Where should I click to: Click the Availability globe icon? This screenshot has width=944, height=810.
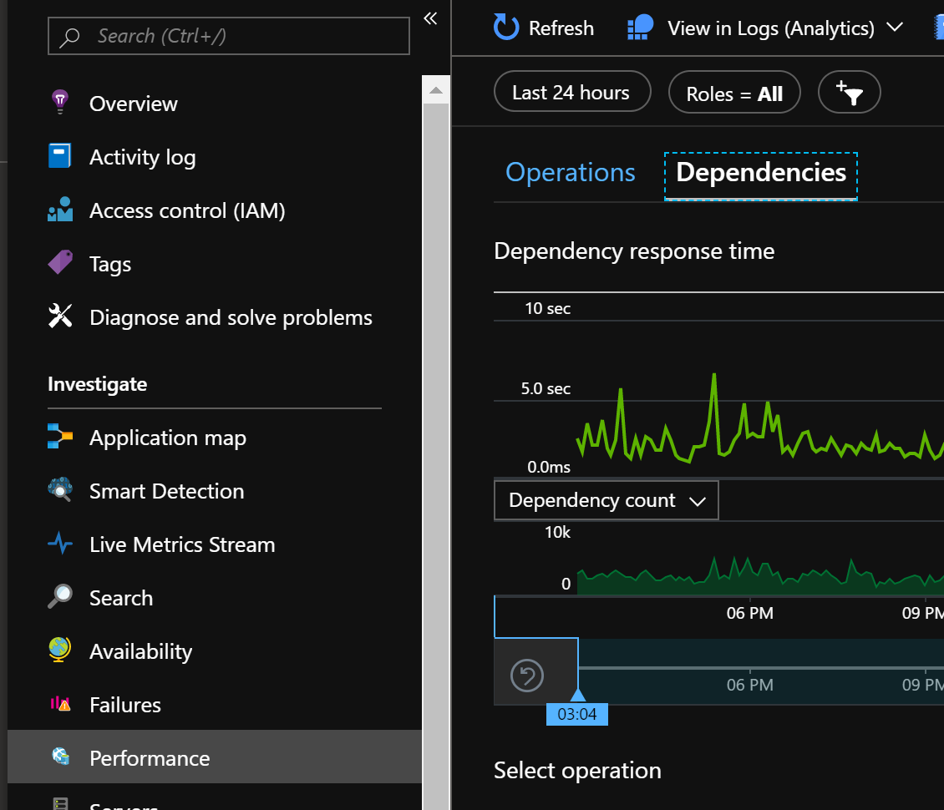click(60, 651)
